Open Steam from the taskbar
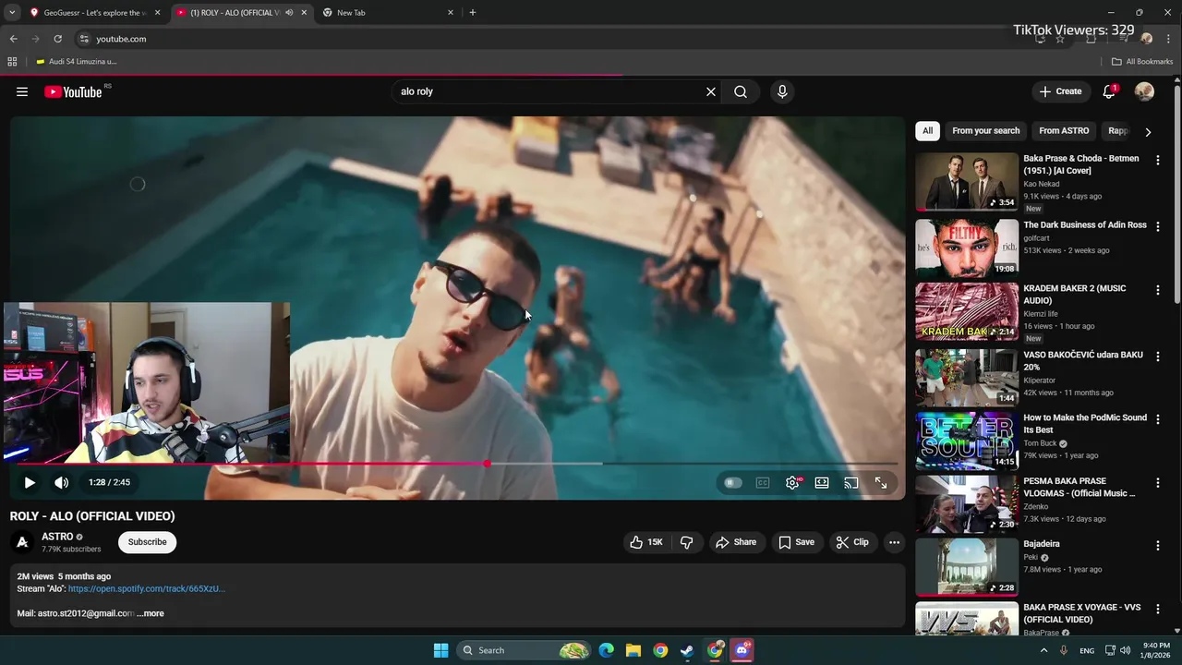 tap(687, 650)
